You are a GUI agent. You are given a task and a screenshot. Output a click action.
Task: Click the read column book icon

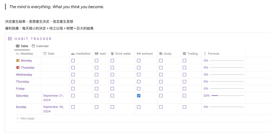[x=97, y=54]
